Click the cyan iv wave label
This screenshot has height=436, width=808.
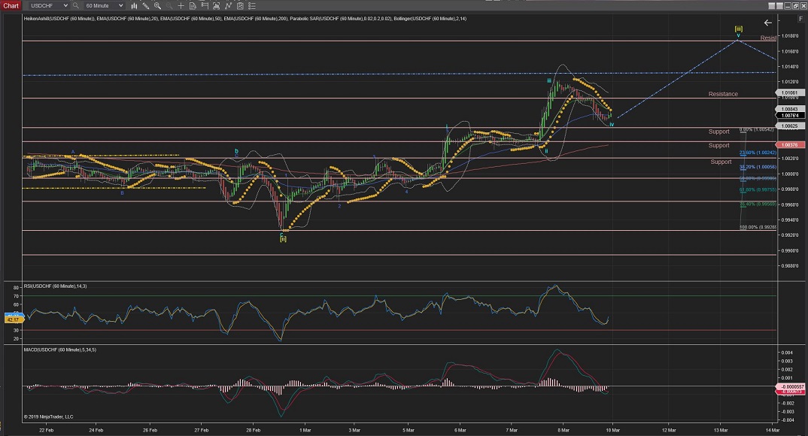[x=612, y=125]
